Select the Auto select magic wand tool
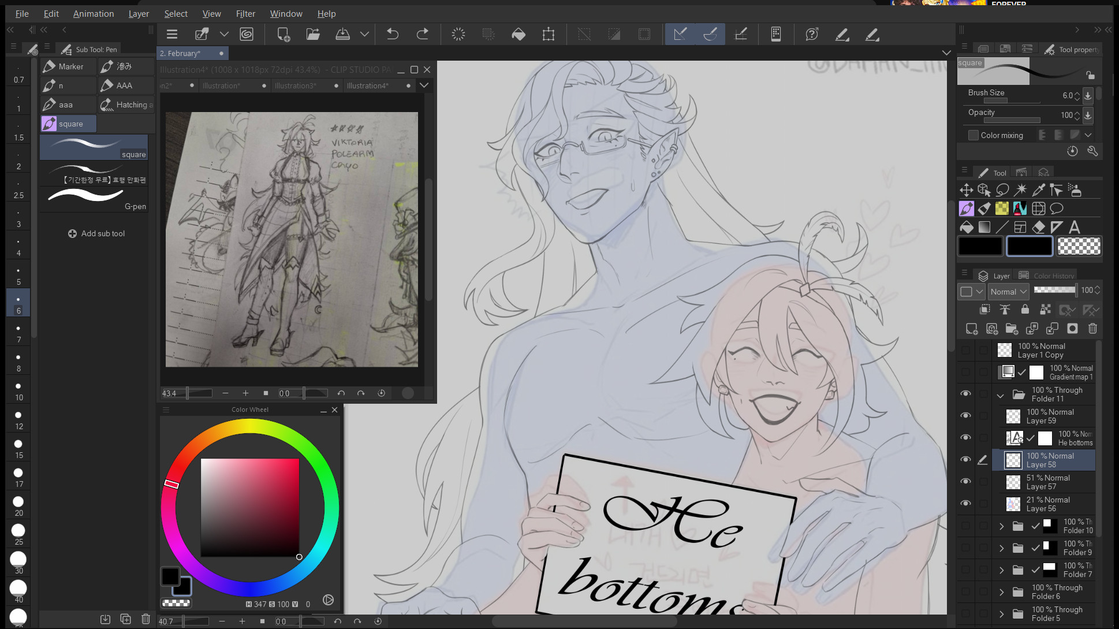 [x=1021, y=190]
